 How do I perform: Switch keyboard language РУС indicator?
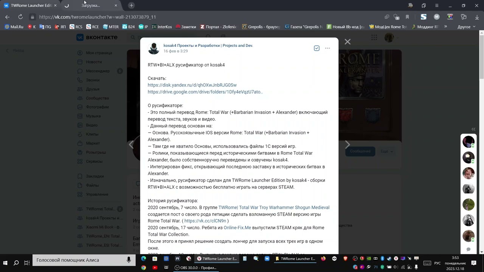click(437, 263)
